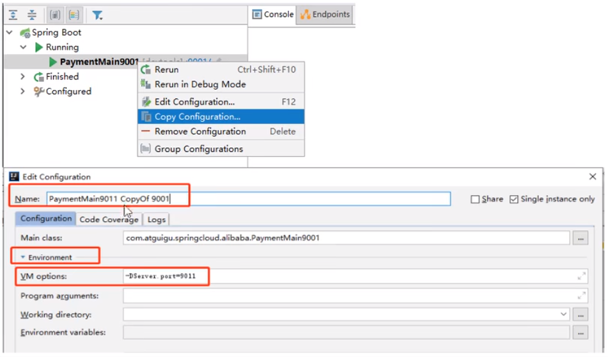Image resolution: width=608 pixels, height=357 pixels.
Task: Click the Collapse All toolbar icon
Action: click(32, 14)
